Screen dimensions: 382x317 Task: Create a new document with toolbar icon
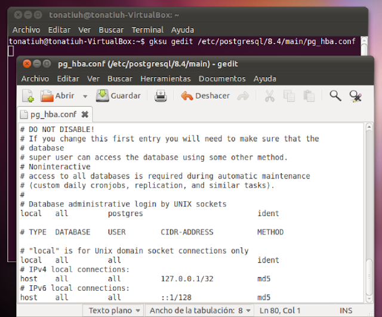coord(28,96)
